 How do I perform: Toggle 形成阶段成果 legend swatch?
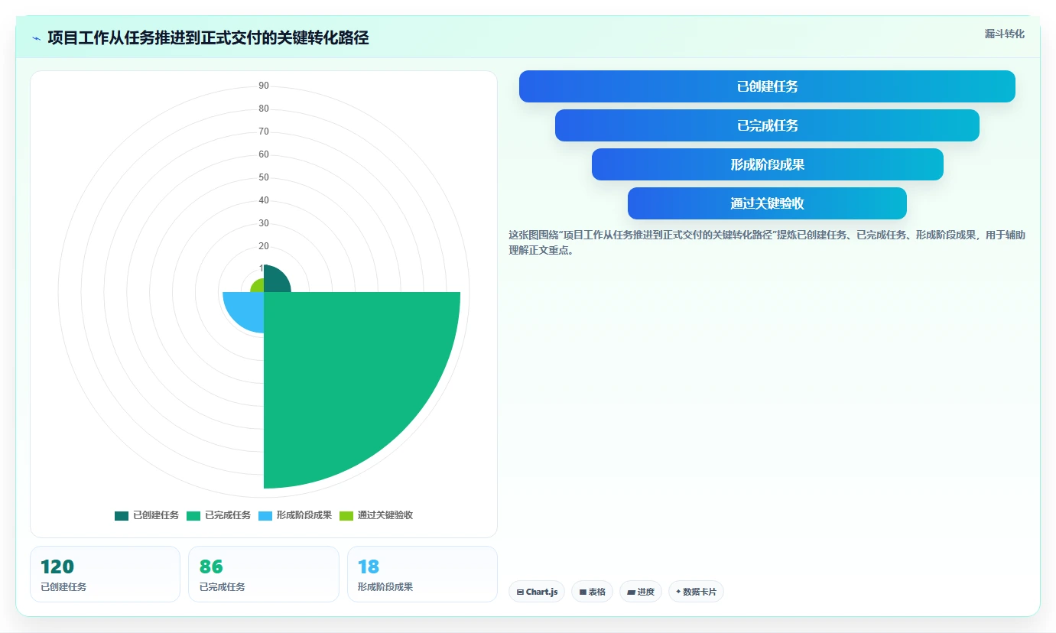coord(265,515)
